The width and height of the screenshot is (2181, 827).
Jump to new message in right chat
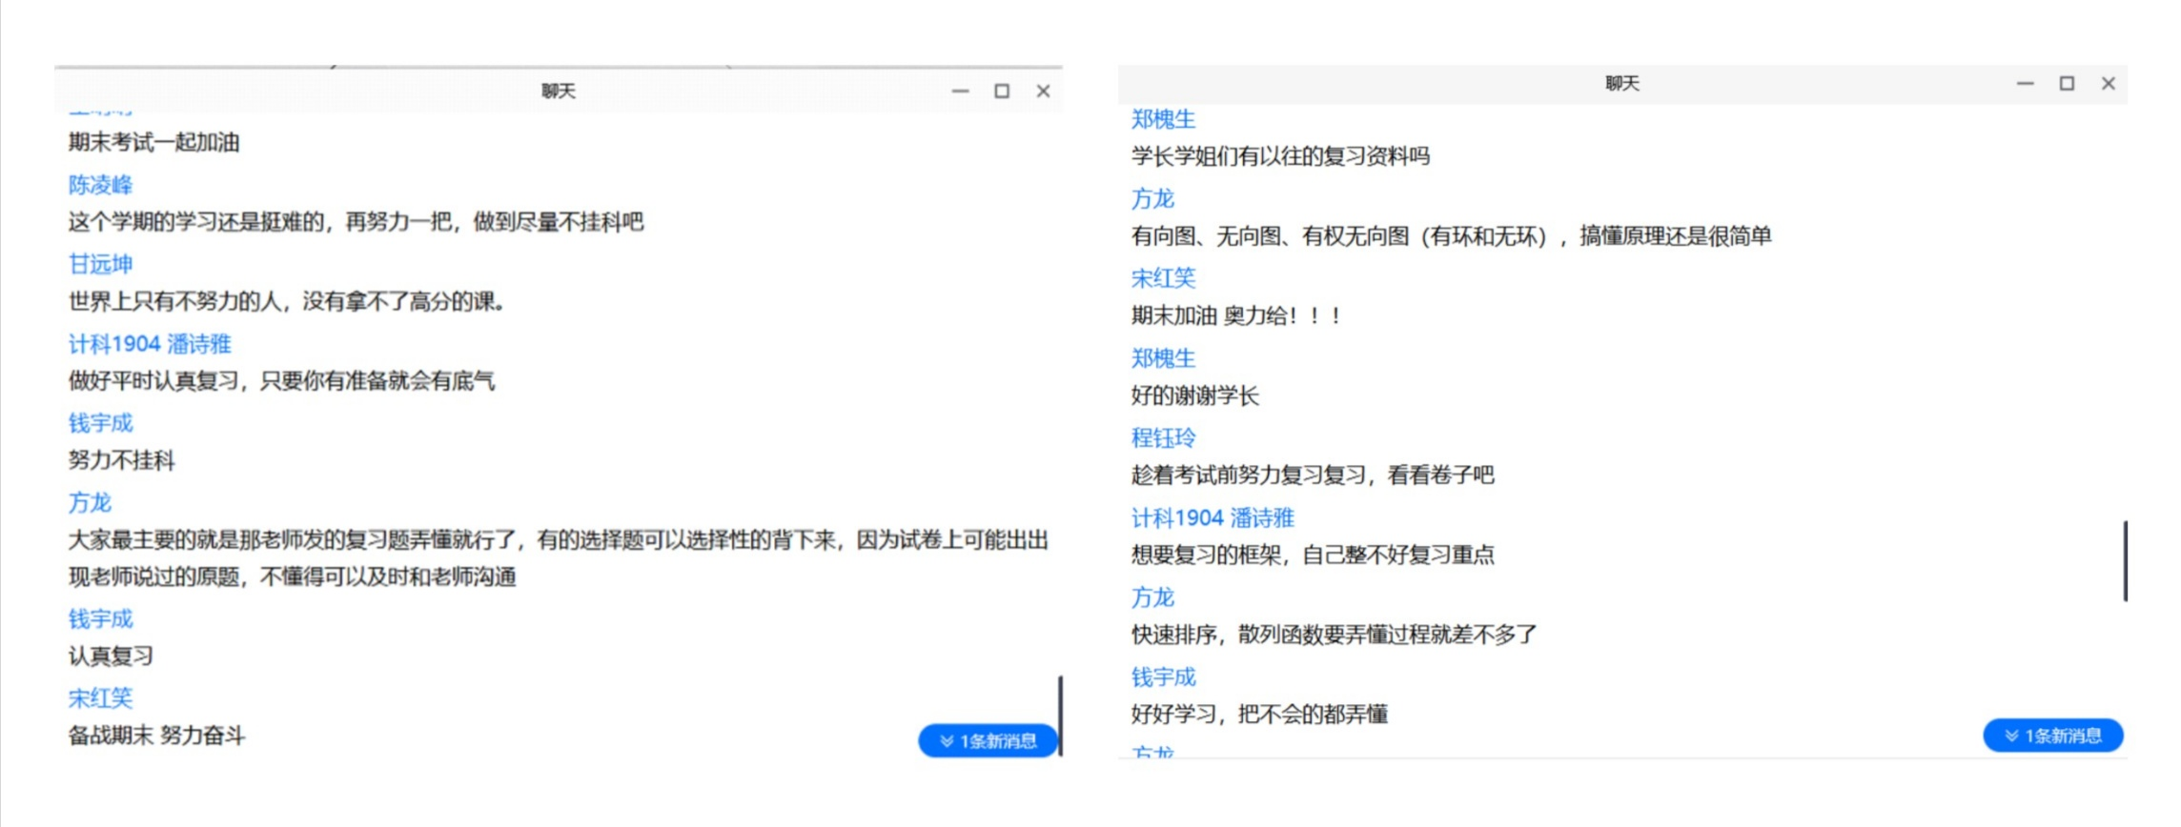(2052, 736)
